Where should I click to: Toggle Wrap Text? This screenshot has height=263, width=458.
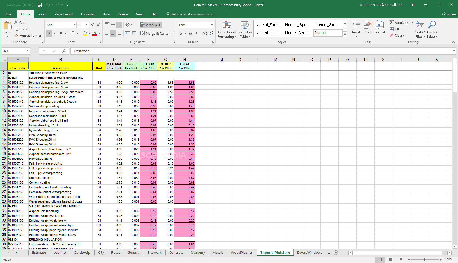click(151, 25)
